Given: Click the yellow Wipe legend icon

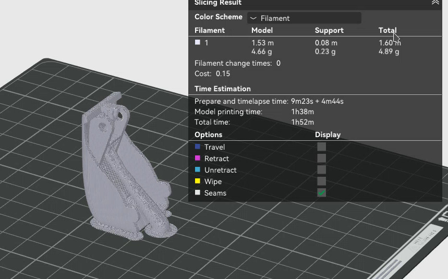Looking at the screenshot, I should point(198,181).
